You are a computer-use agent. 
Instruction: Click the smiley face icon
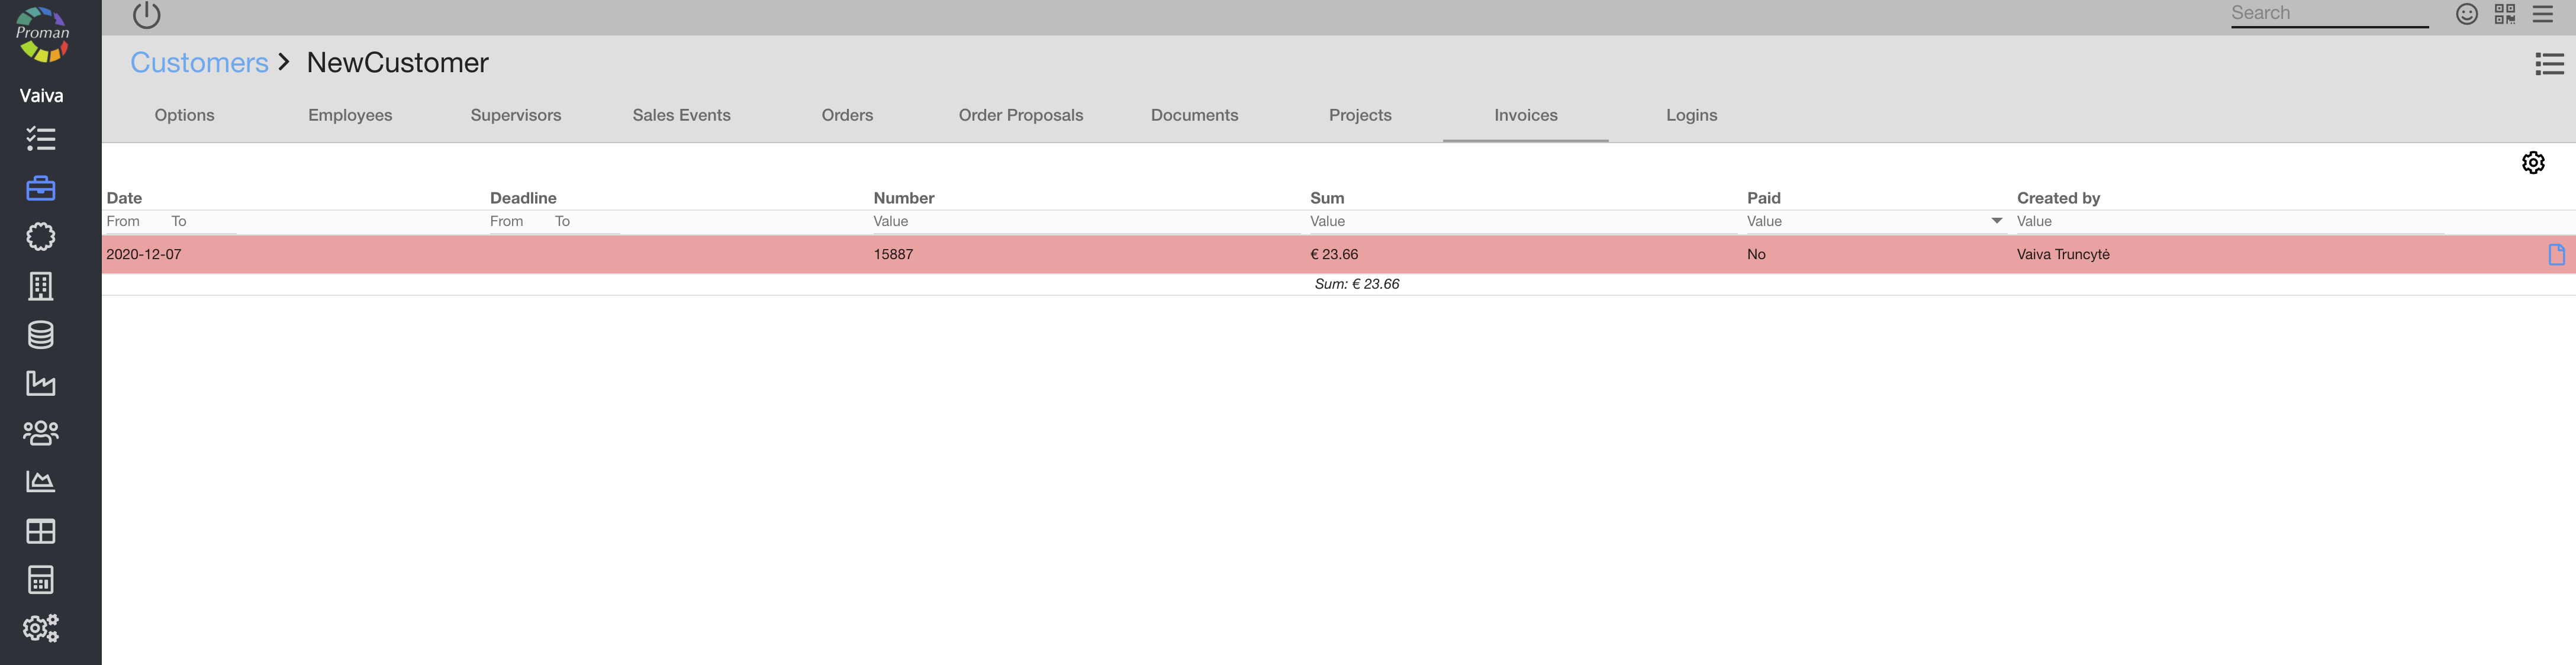point(2466,14)
